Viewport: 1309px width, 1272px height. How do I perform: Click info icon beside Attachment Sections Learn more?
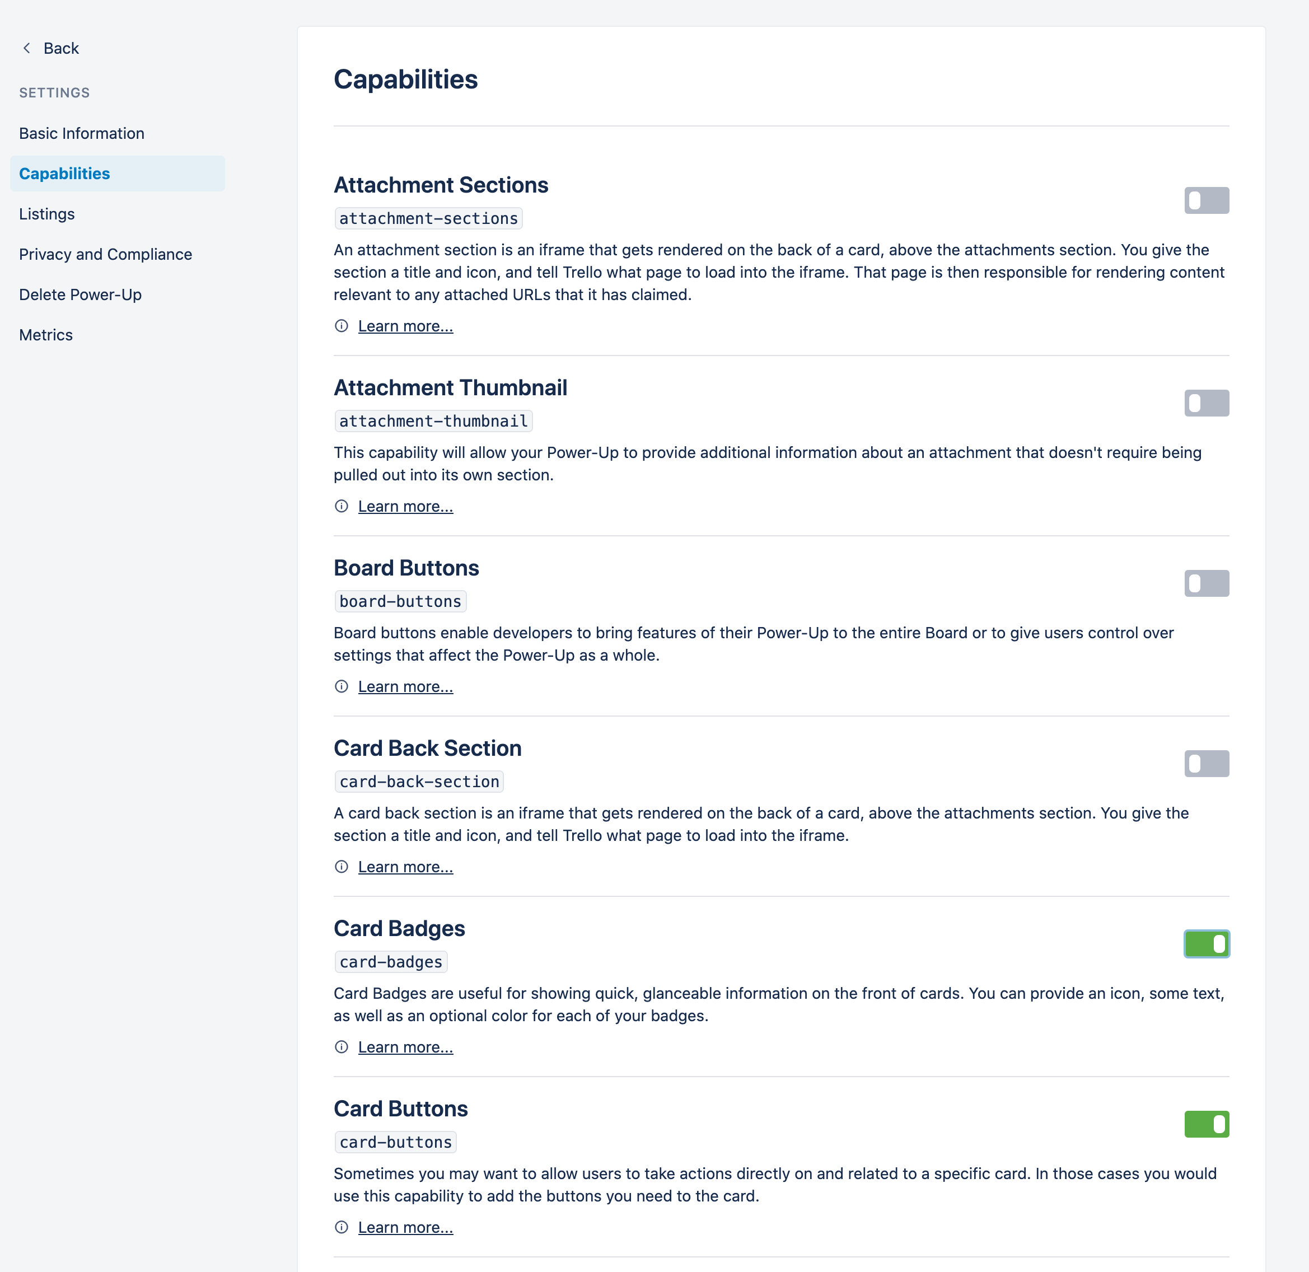(342, 326)
